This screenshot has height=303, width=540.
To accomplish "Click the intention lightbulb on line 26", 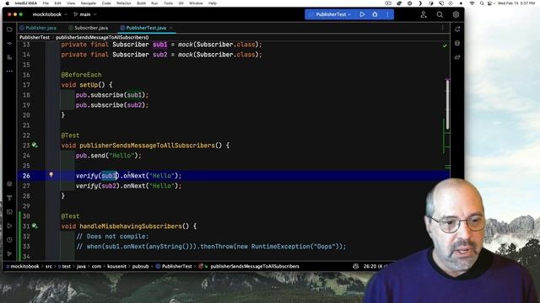I will point(51,175).
